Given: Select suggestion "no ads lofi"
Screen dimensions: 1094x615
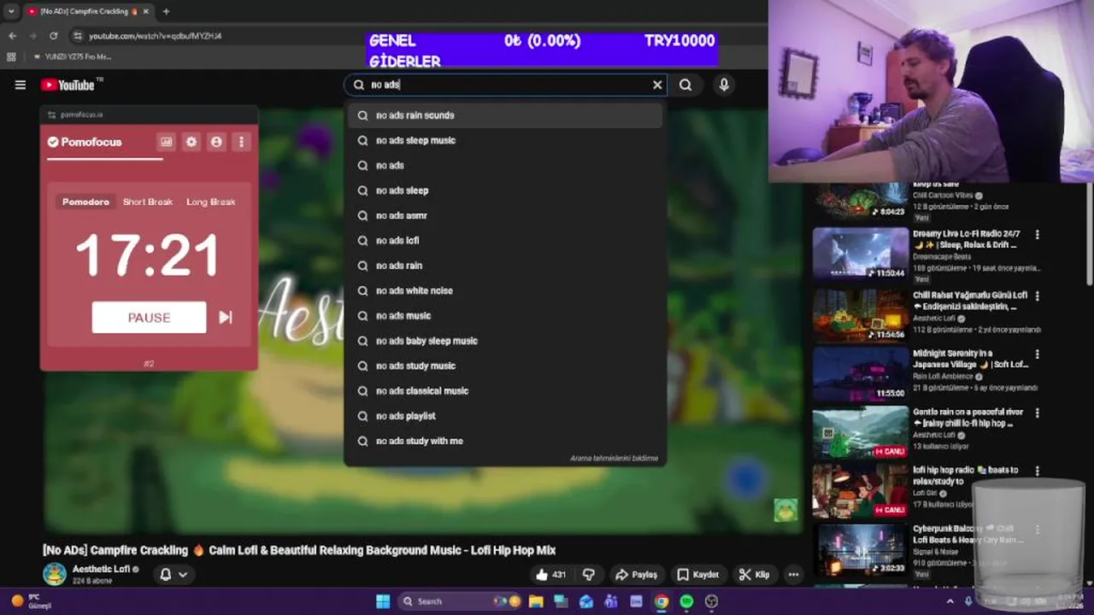Looking at the screenshot, I should 504,240.
